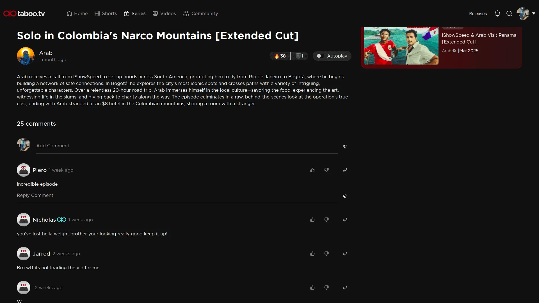Submit new comment with send icon
The height and width of the screenshot is (303, 539).
coord(344,147)
